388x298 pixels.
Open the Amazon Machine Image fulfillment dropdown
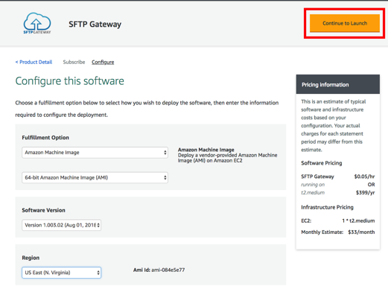(95, 153)
